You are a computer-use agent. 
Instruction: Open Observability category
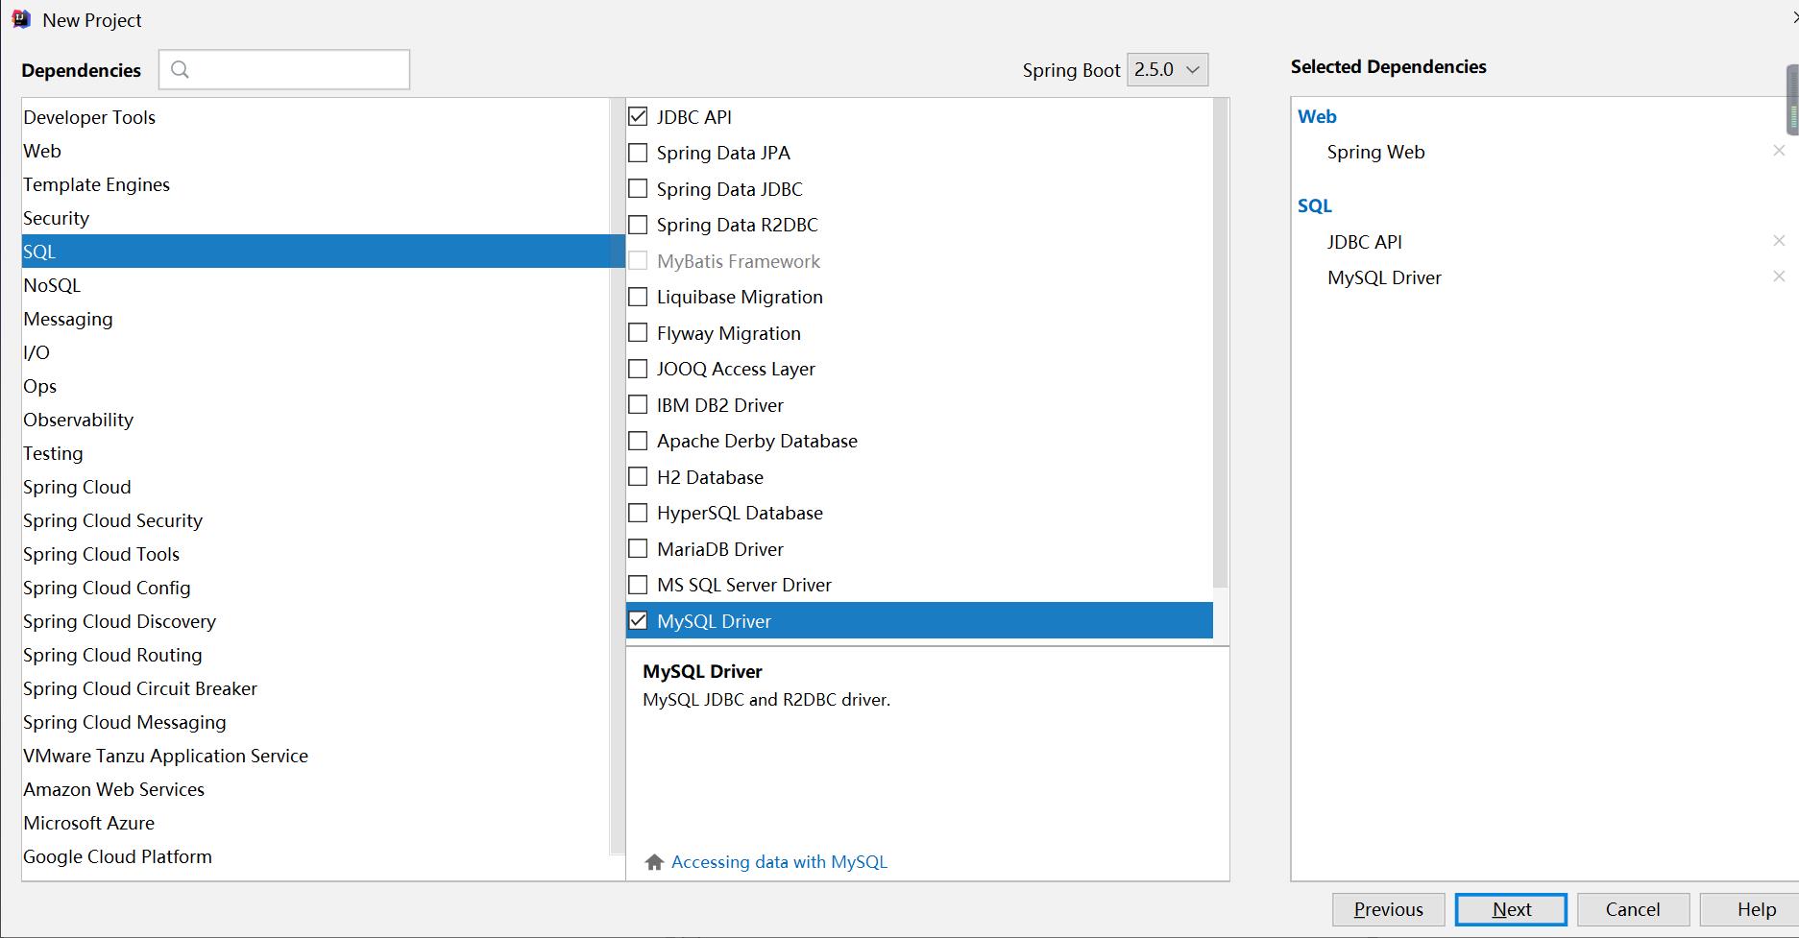coord(316,420)
